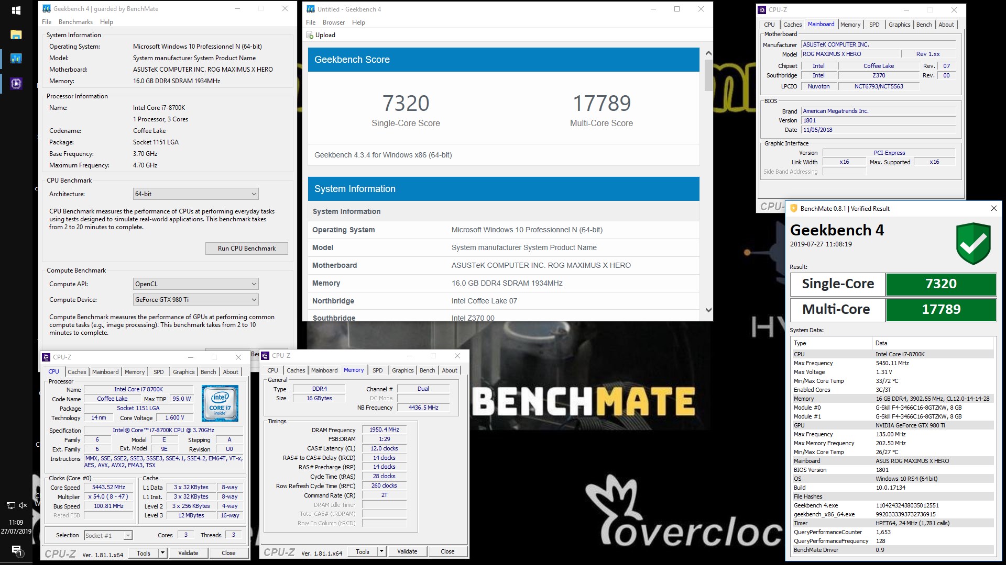The height and width of the screenshot is (565, 1006).
Task: Switch to Caches tab in CPU-Z CPU window
Action: pos(76,372)
